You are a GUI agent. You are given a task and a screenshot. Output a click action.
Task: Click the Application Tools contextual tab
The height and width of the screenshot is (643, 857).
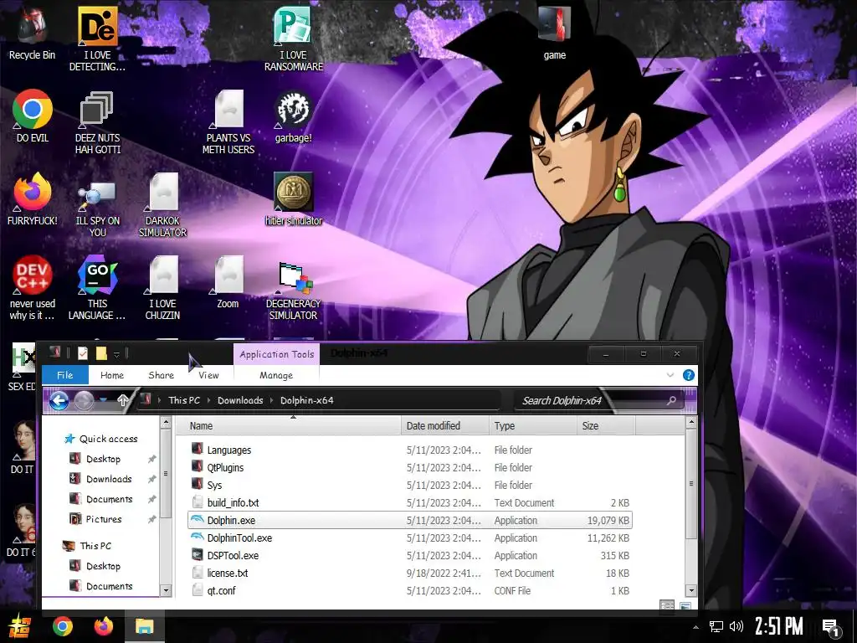point(276,354)
